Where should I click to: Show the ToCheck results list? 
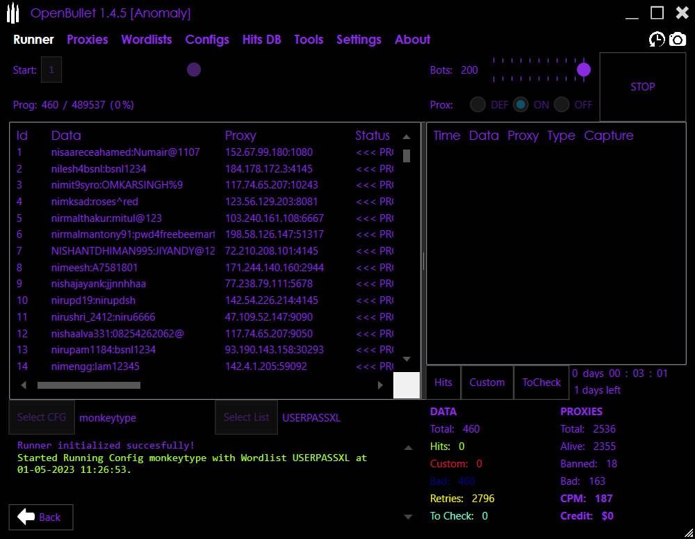click(x=541, y=383)
